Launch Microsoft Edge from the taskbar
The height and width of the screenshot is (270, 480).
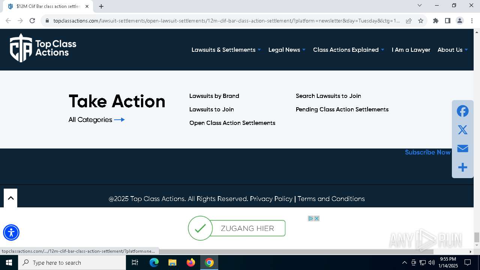tap(154, 262)
